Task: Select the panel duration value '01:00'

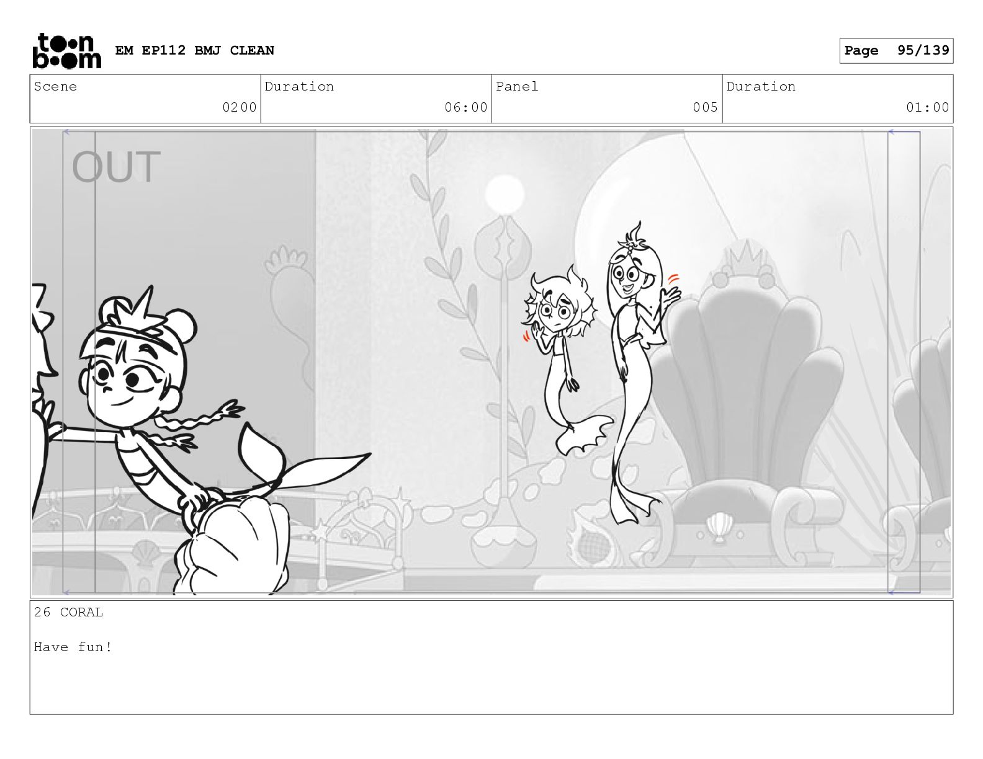Action: (928, 107)
